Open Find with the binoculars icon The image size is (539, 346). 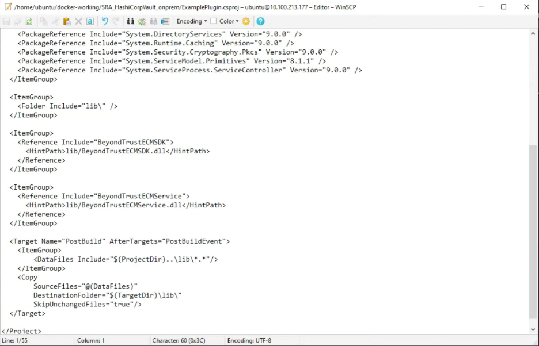click(x=130, y=21)
